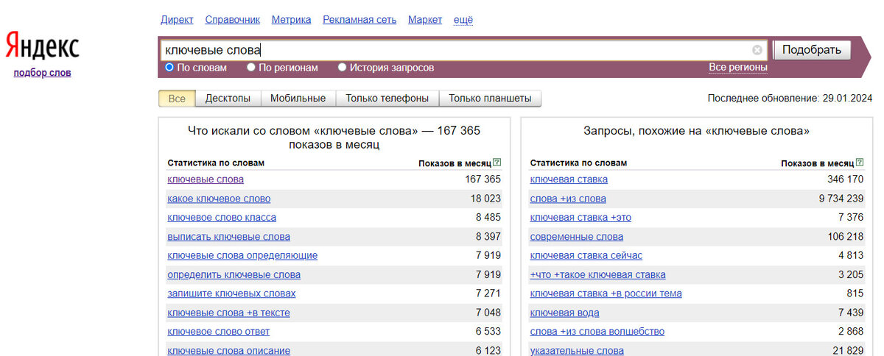Click the 8 485 impressions value
The height and width of the screenshot is (356, 884).
(x=488, y=218)
